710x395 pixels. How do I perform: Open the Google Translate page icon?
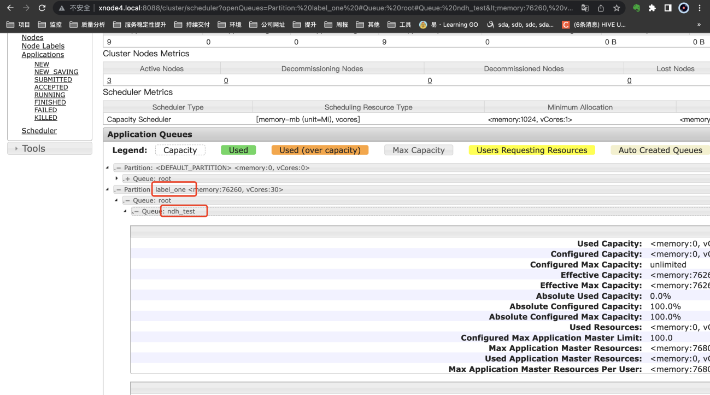[x=585, y=8]
